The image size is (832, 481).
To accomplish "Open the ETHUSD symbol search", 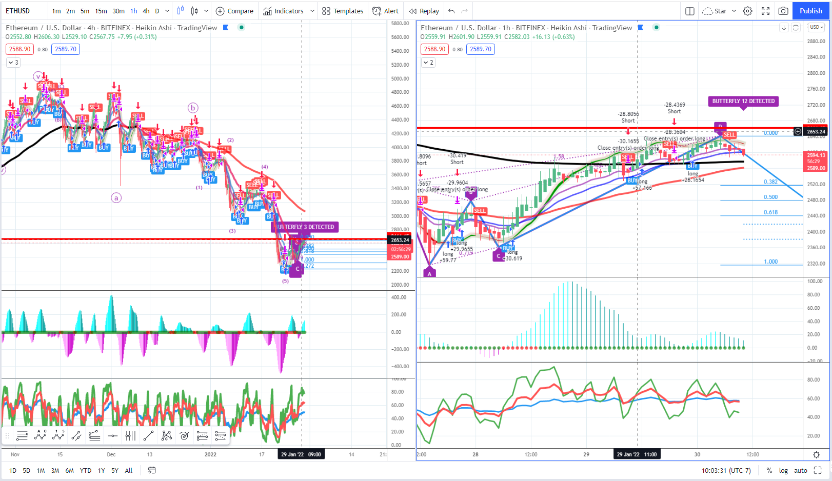I will tap(18, 11).
